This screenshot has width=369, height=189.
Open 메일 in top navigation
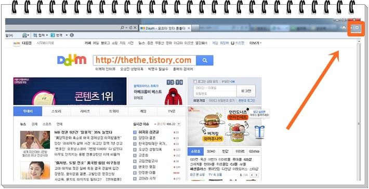coord(96,43)
